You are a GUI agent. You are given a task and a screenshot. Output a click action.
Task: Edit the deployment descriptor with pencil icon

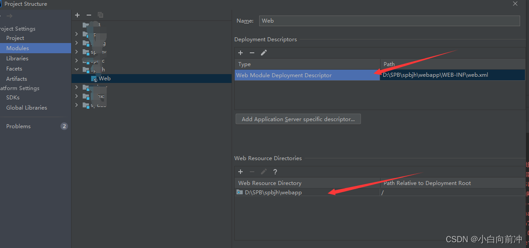pos(264,53)
